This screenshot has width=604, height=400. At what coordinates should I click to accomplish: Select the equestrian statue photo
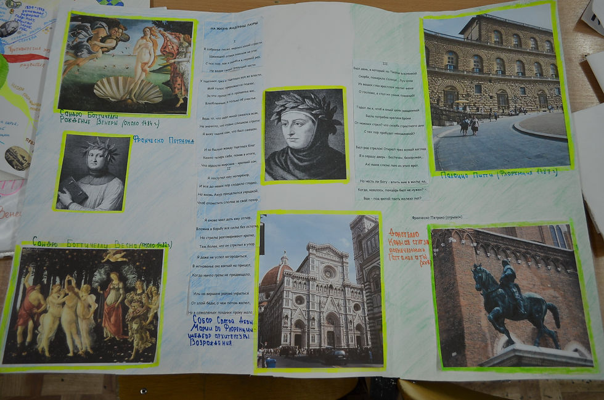coord(511,296)
